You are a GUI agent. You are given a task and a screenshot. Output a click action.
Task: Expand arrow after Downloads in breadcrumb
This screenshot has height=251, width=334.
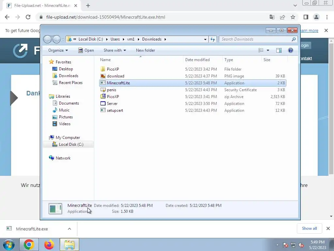(165, 39)
